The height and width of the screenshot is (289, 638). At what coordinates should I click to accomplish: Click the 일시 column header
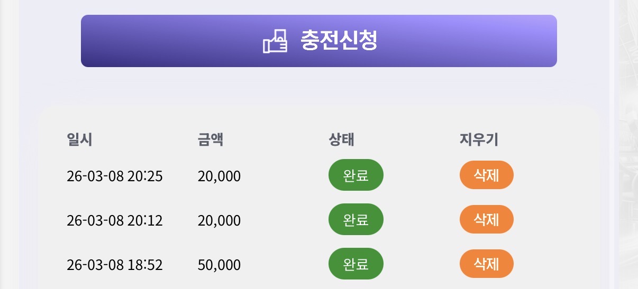tap(79, 140)
